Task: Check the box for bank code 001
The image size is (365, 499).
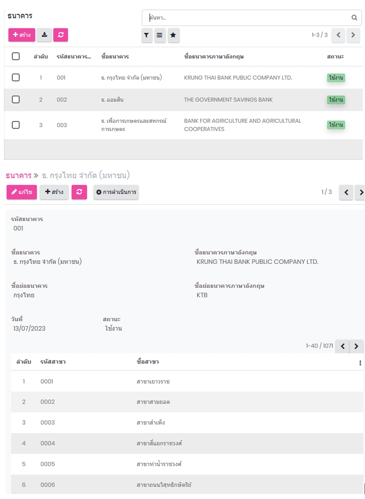Action: click(x=16, y=78)
